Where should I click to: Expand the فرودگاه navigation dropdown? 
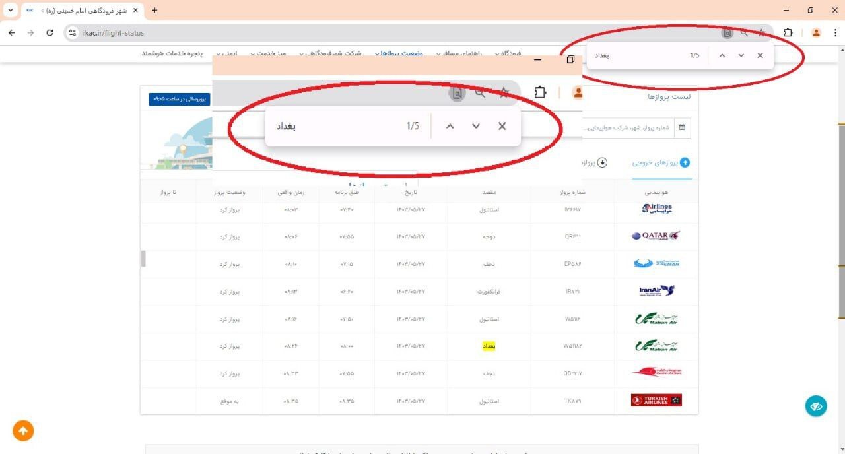tap(508, 53)
